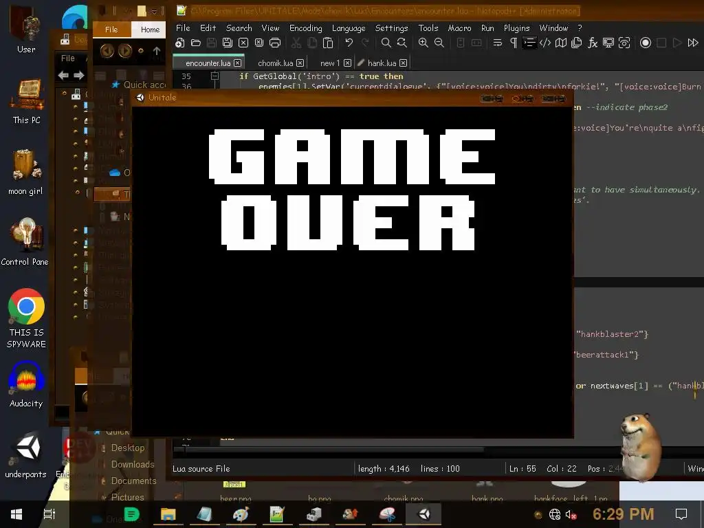
Task: Select the Home ribbon tab in Explorer
Action: (150, 30)
